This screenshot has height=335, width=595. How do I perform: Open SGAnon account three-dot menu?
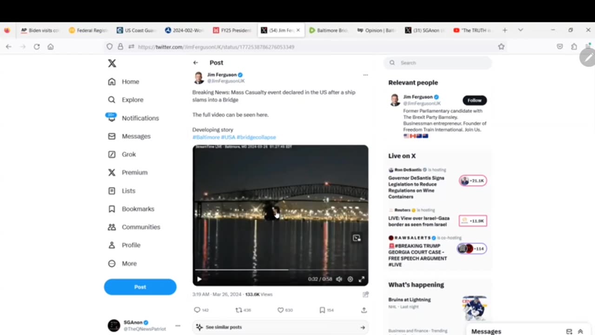(178, 326)
